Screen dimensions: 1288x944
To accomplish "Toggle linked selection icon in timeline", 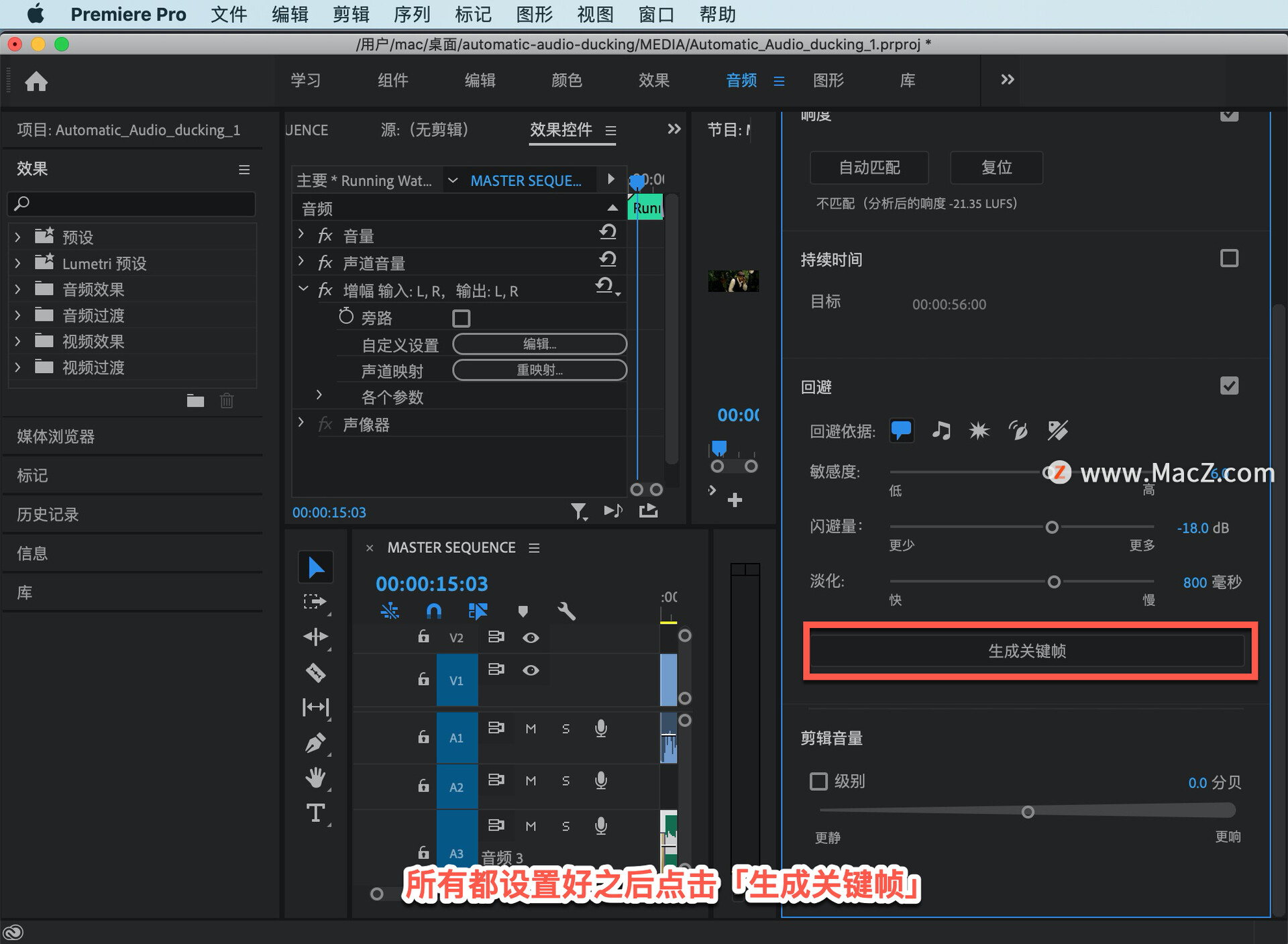I will click(478, 611).
